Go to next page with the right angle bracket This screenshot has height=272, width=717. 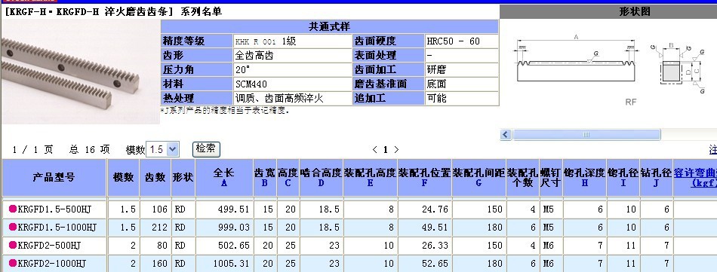pyautogui.click(x=396, y=150)
